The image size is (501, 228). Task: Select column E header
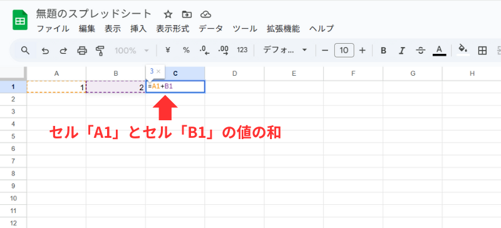[294, 73]
